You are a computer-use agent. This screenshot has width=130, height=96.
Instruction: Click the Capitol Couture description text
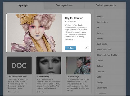pos(76,32)
